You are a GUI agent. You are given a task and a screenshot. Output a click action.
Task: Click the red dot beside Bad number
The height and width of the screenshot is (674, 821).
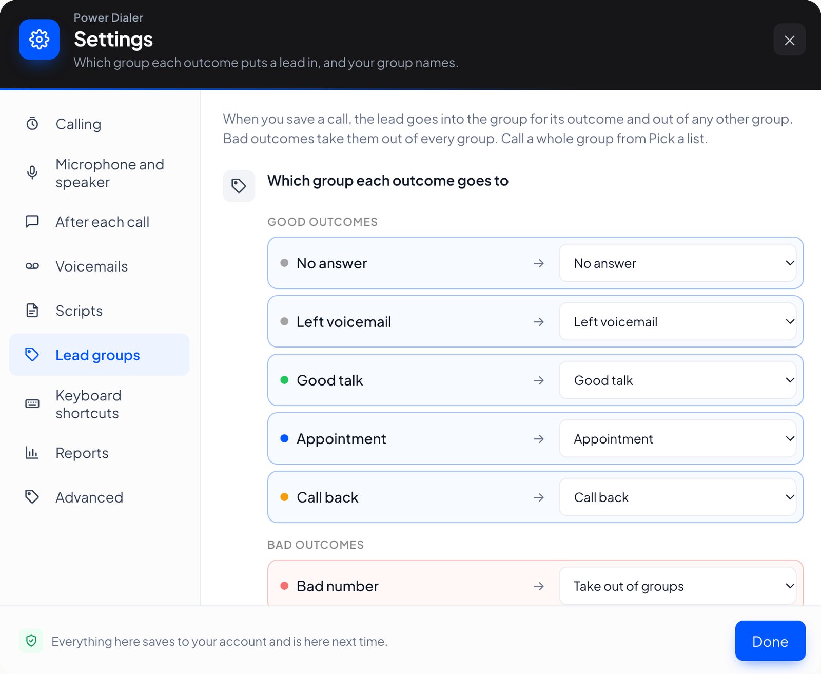[x=284, y=586]
